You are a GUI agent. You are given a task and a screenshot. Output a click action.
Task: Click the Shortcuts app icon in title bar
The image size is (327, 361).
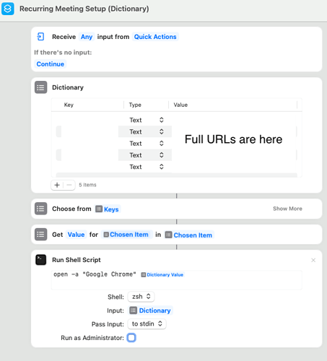pyautogui.click(x=8, y=9)
